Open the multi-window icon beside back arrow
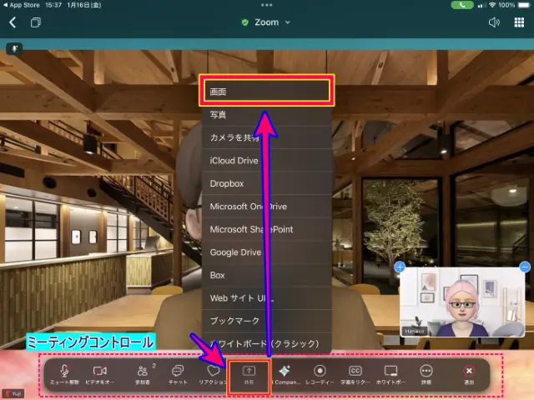This screenshot has width=534, height=400. pos(35,22)
